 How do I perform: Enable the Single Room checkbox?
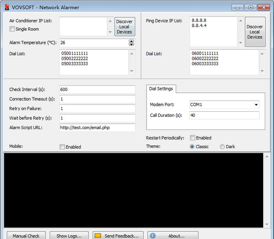click(x=12, y=29)
